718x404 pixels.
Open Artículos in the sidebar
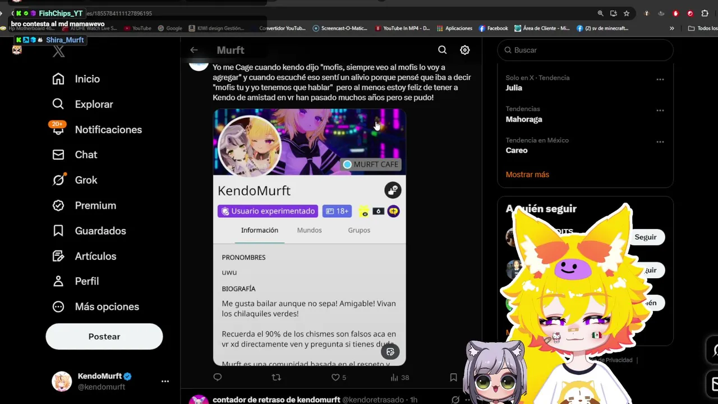pos(84,256)
